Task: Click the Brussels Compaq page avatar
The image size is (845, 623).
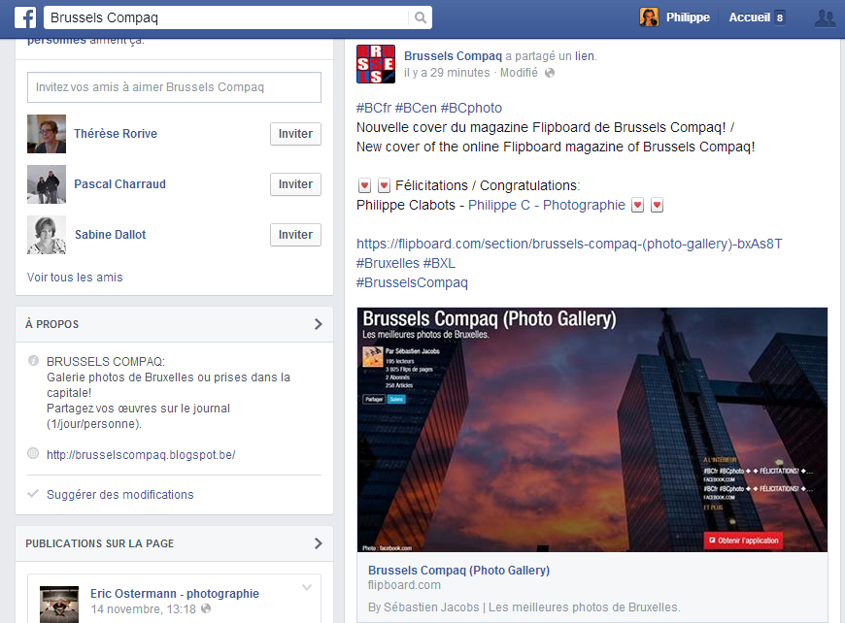Action: [376, 64]
